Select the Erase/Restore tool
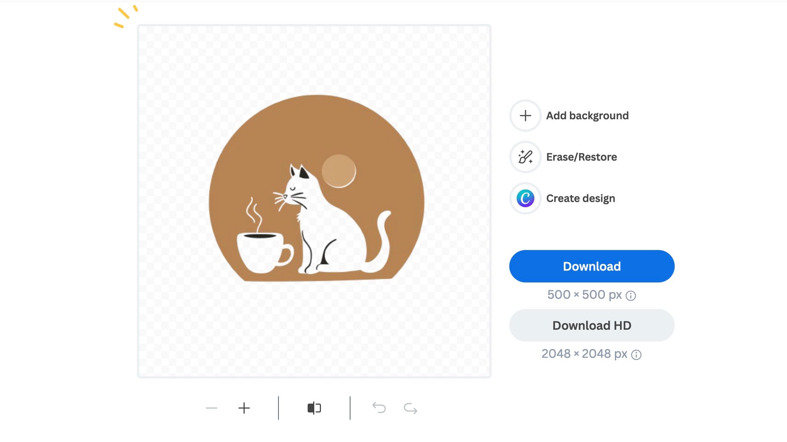The width and height of the screenshot is (787, 442). point(525,157)
